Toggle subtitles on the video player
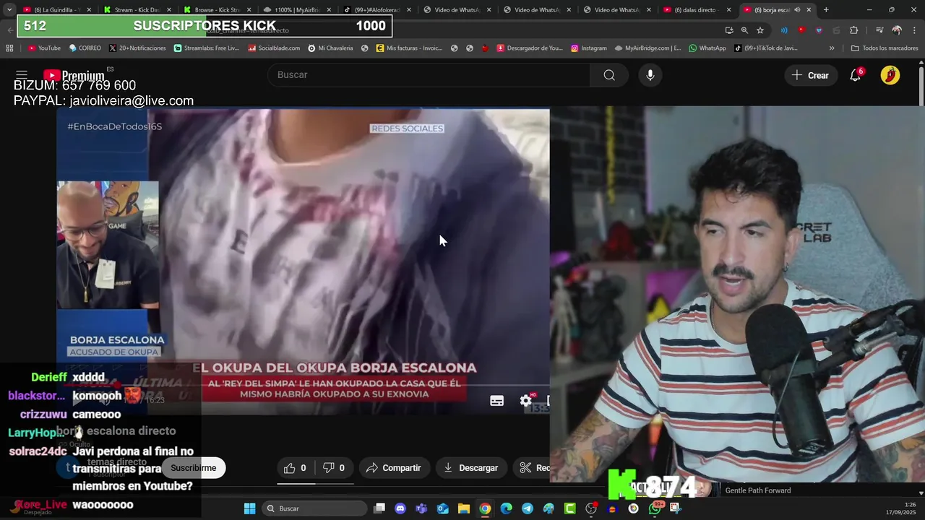This screenshot has width=925, height=520. (497, 401)
